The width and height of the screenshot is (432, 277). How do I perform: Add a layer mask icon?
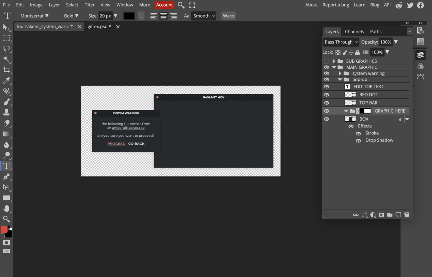(x=381, y=215)
